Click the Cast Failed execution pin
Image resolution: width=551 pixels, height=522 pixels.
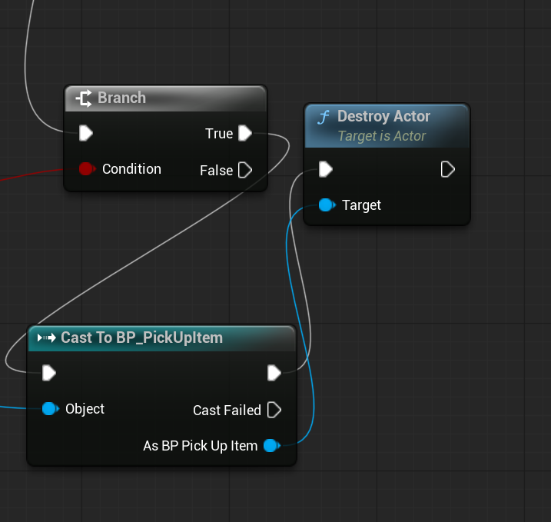[274, 410]
